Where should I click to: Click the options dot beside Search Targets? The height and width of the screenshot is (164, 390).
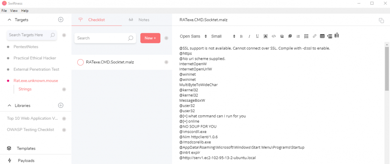[64, 35]
